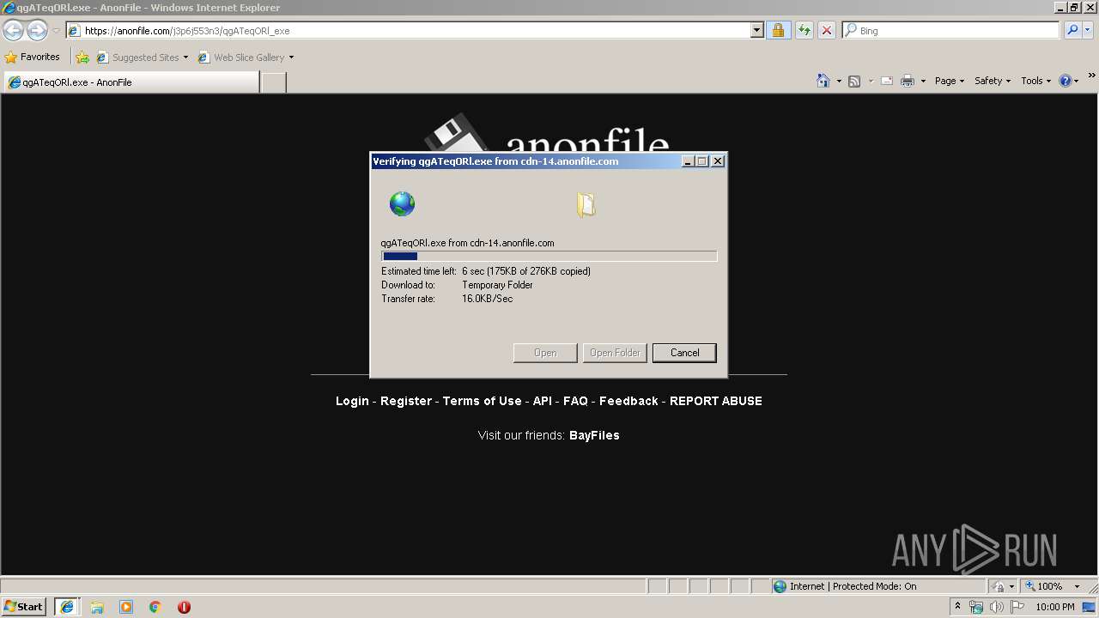Select the qgATeqORl.exe - AnonFile tab
Screen dimensions: 1099x618
point(131,82)
